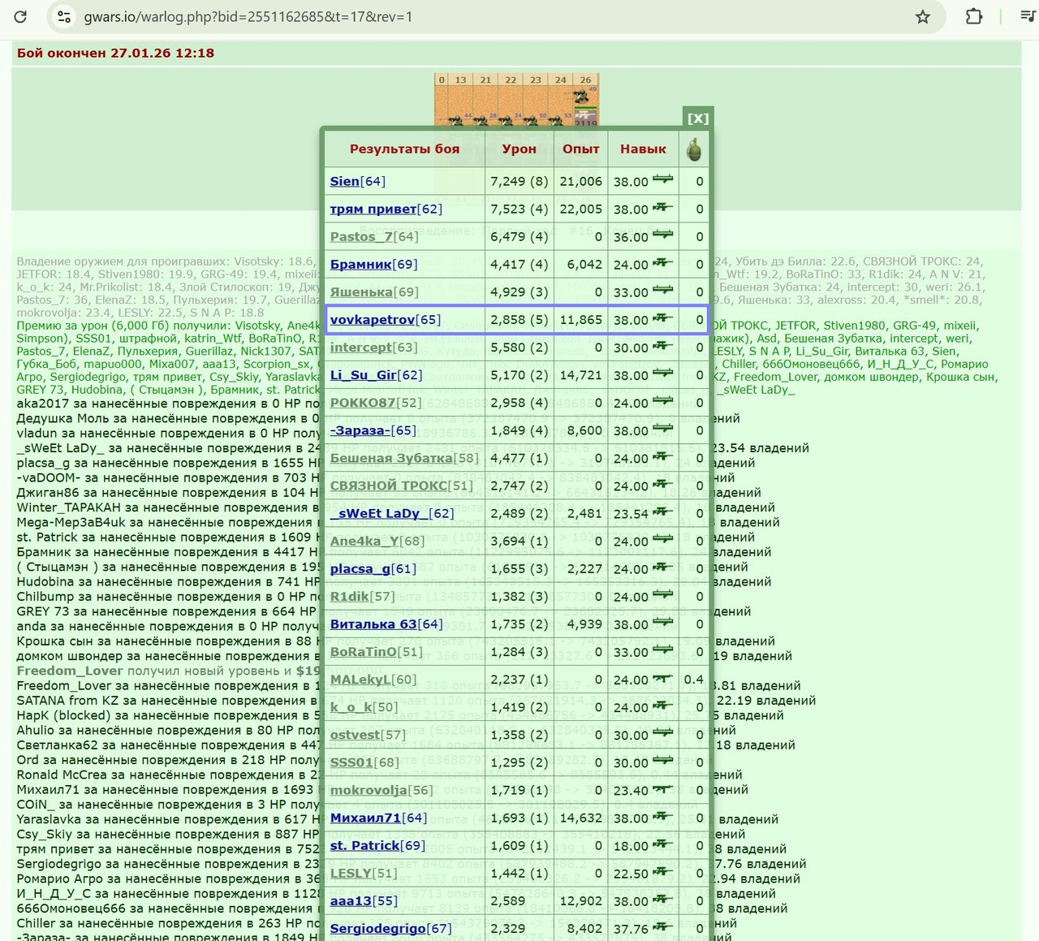
Task: Open -Зараза- player profile link
Action: click(360, 429)
